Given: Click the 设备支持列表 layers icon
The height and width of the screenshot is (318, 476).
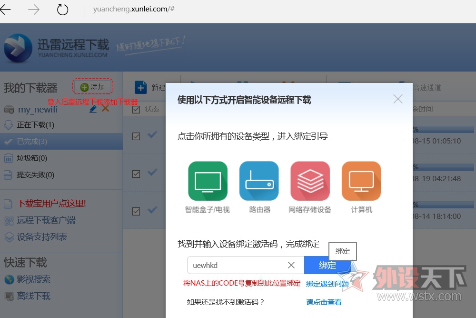Looking at the screenshot, I should pyautogui.click(x=9, y=237).
